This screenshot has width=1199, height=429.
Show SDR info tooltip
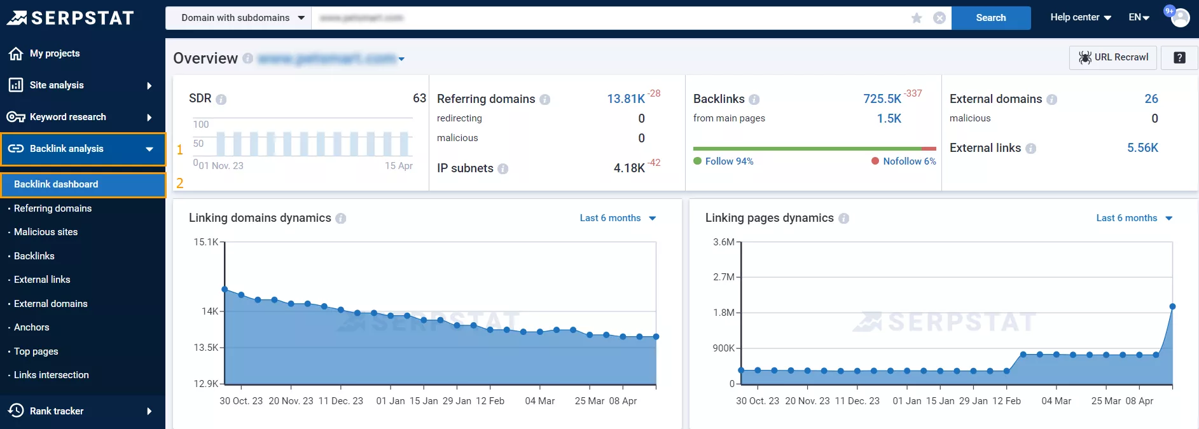pos(221,99)
